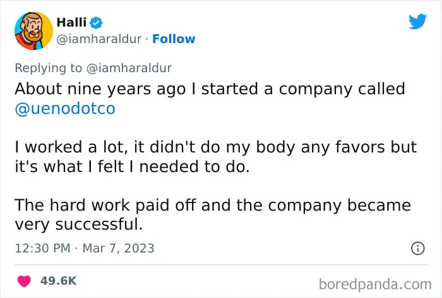Open the Halli display name profile link
This screenshot has width=442, height=298.
tap(71, 22)
